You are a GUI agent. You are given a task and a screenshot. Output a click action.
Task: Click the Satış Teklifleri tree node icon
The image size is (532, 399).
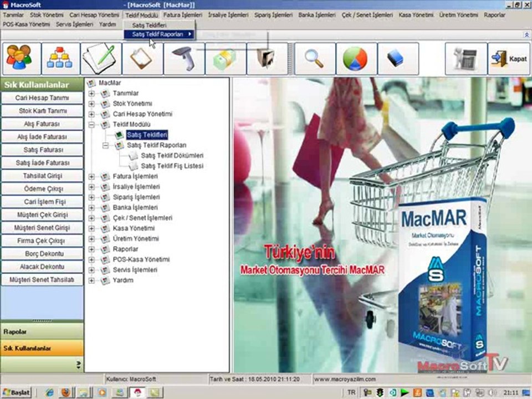(119, 135)
